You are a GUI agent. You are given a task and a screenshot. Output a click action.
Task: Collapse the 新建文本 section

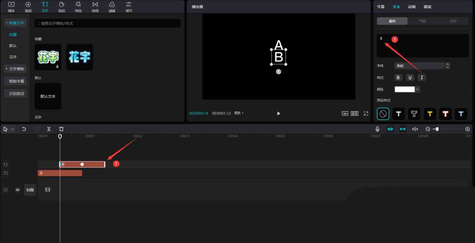click(15, 23)
